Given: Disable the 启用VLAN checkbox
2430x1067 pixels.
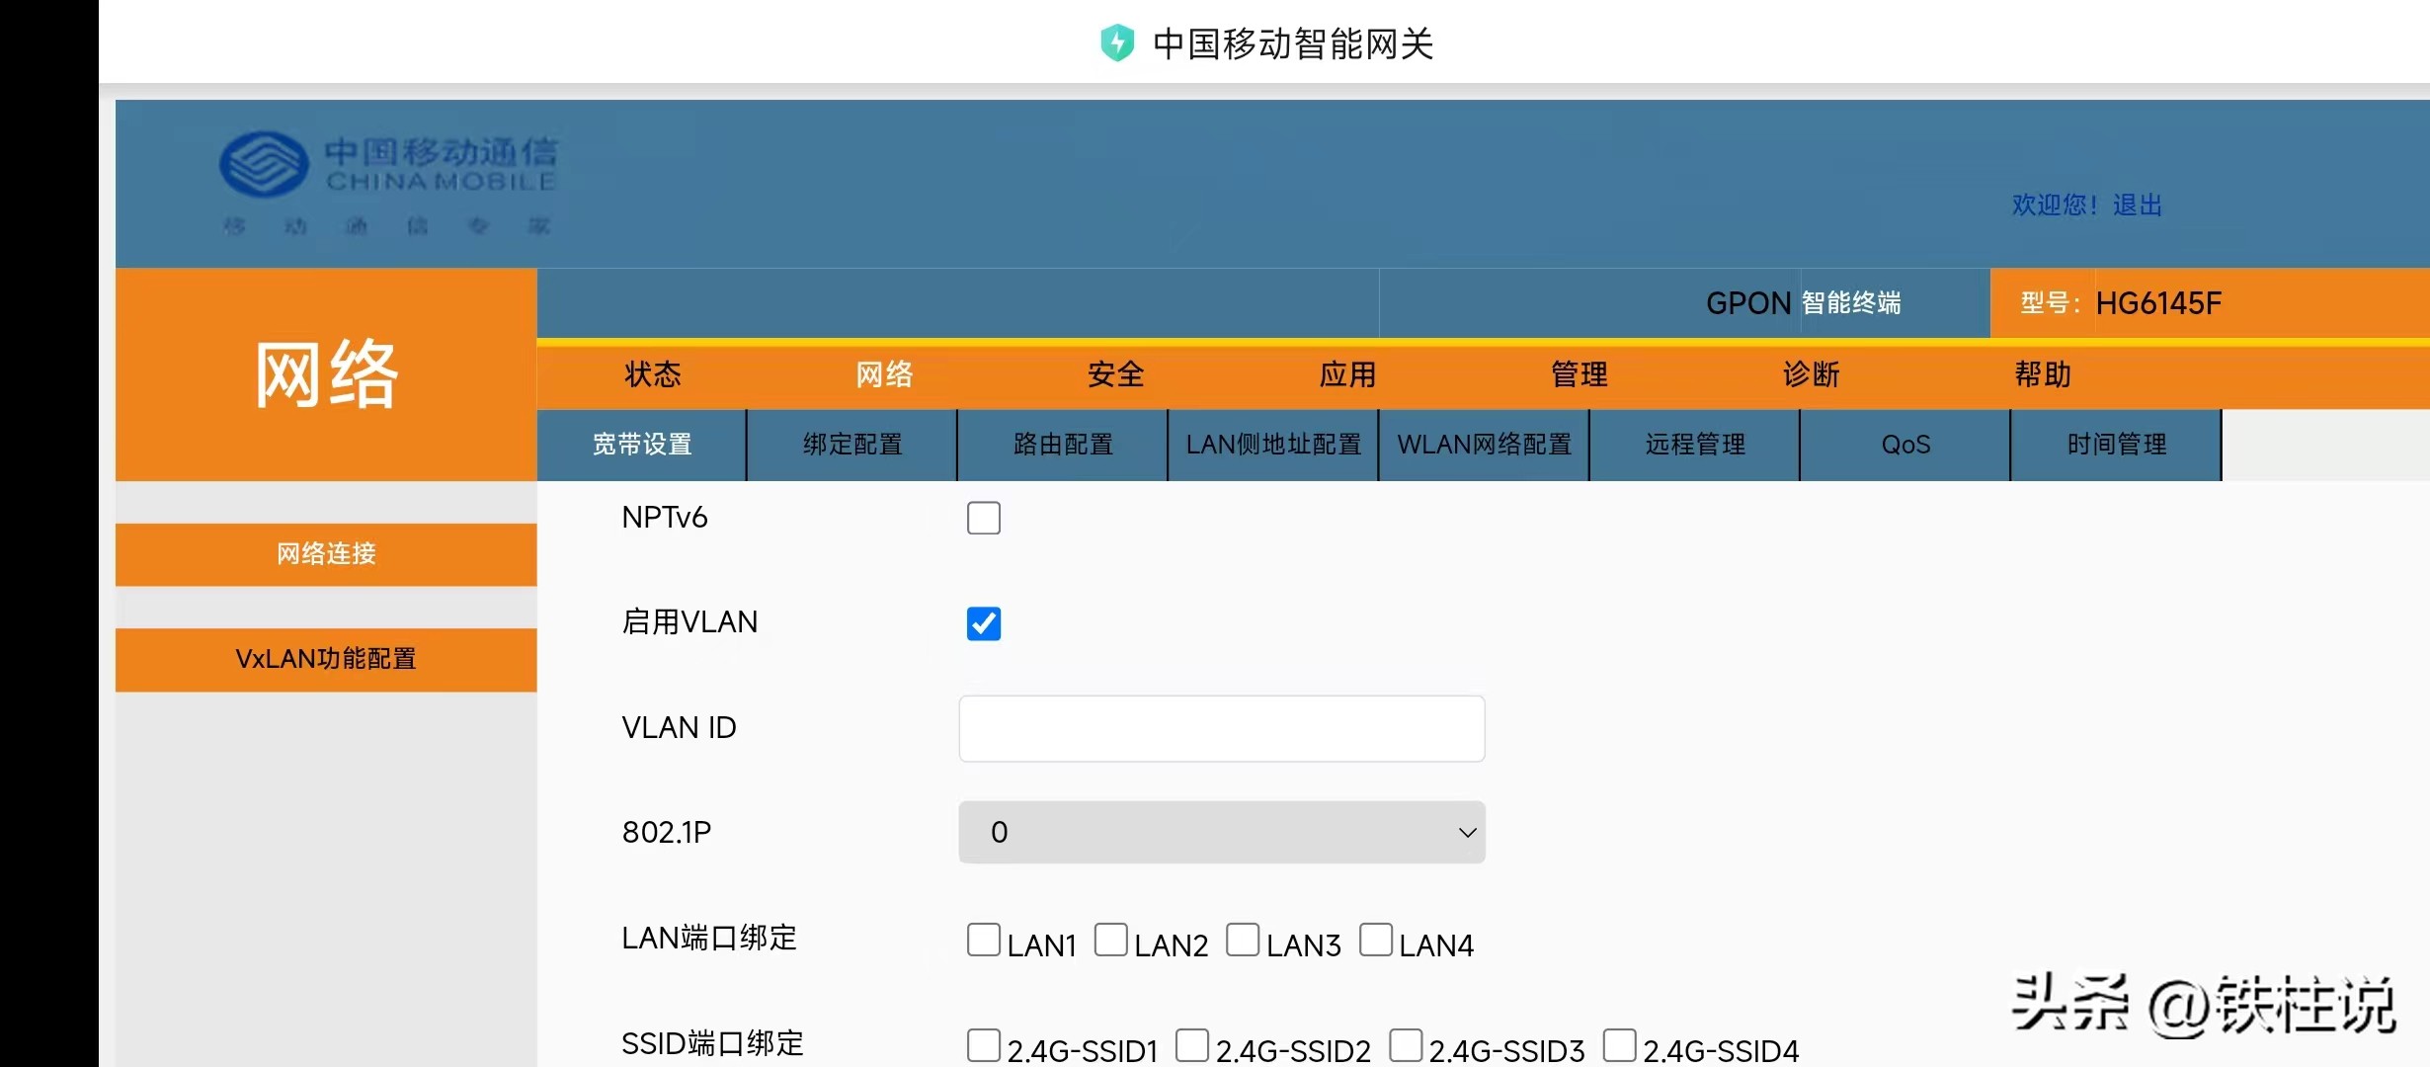Looking at the screenshot, I should (x=983, y=623).
